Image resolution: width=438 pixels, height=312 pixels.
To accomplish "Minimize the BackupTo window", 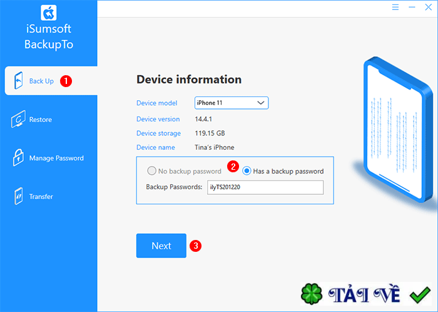I will (x=412, y=8).
